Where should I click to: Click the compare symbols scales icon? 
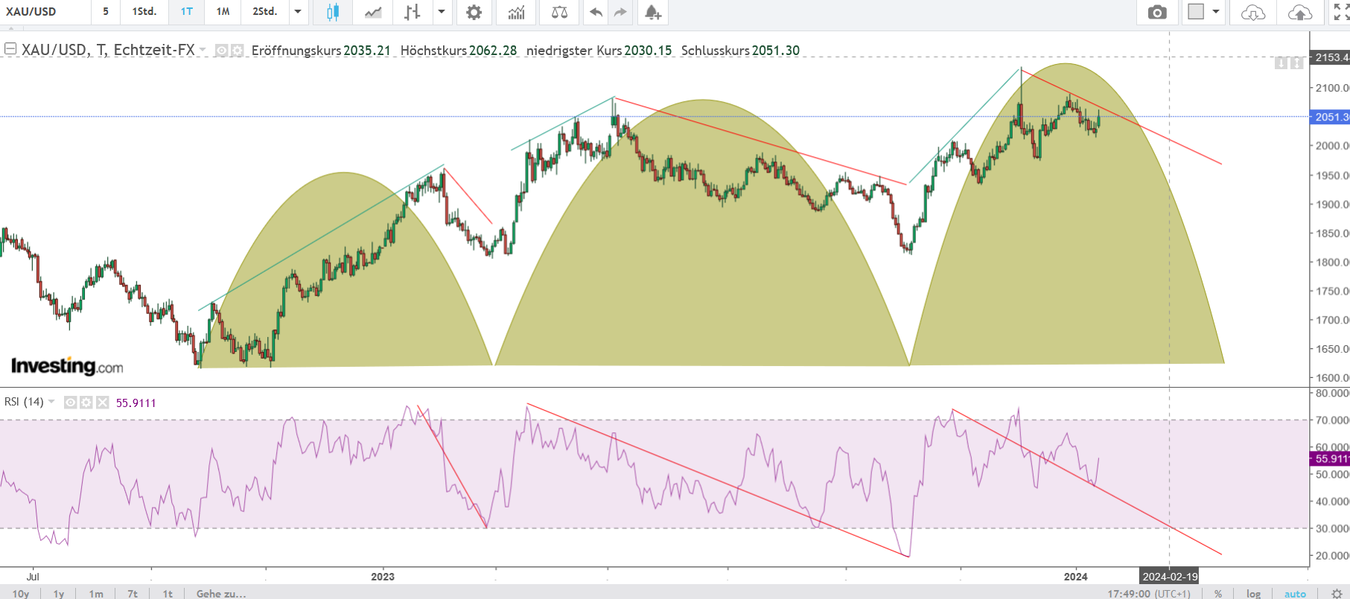tap(559, 12)
